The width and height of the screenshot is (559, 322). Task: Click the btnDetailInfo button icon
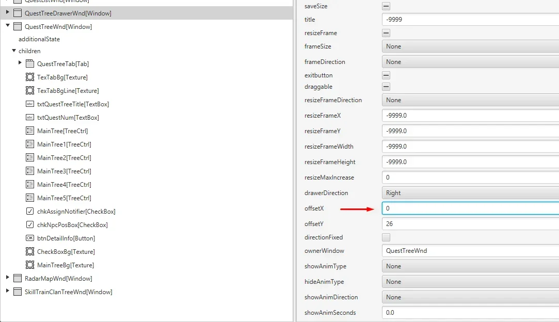[x=30, y=238]
